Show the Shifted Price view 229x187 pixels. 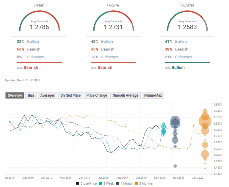(70, 95)
